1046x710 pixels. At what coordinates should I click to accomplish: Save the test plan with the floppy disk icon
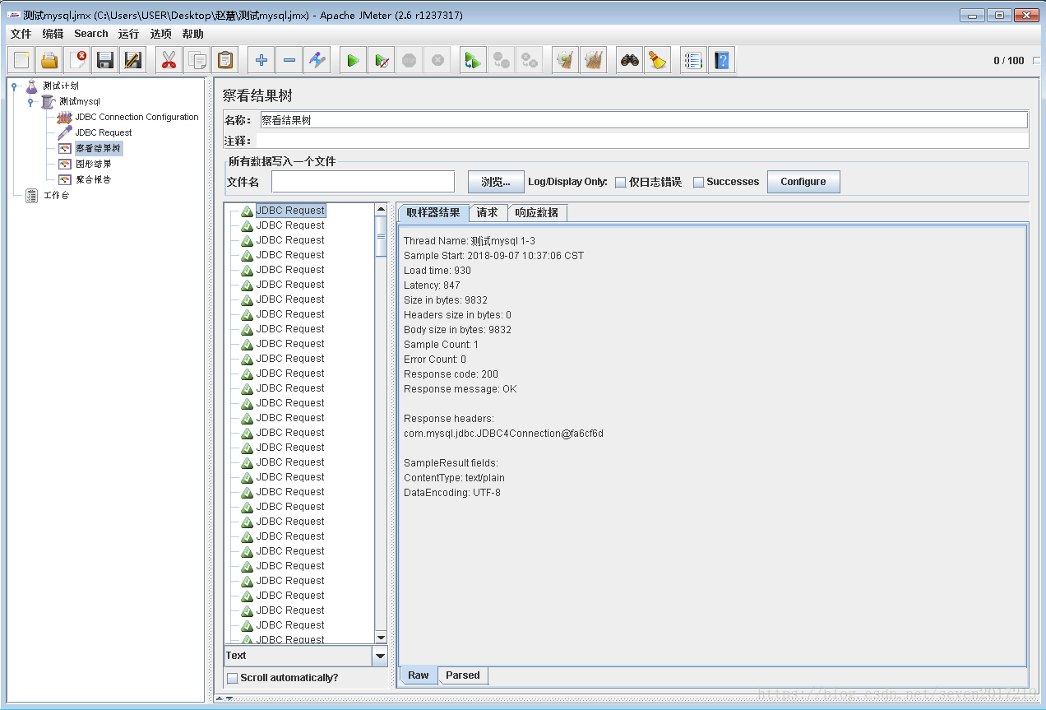tap(105, 60)
